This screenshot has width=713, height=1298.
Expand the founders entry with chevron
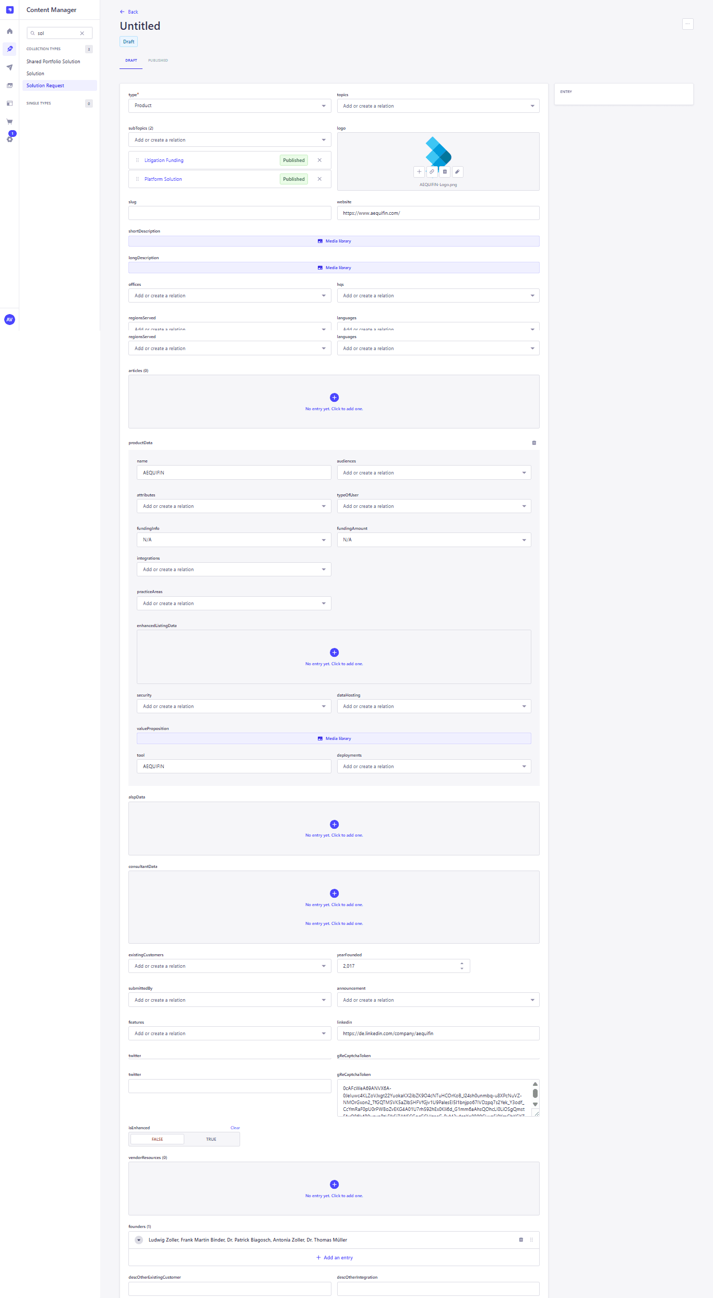tap(139, 1240)
